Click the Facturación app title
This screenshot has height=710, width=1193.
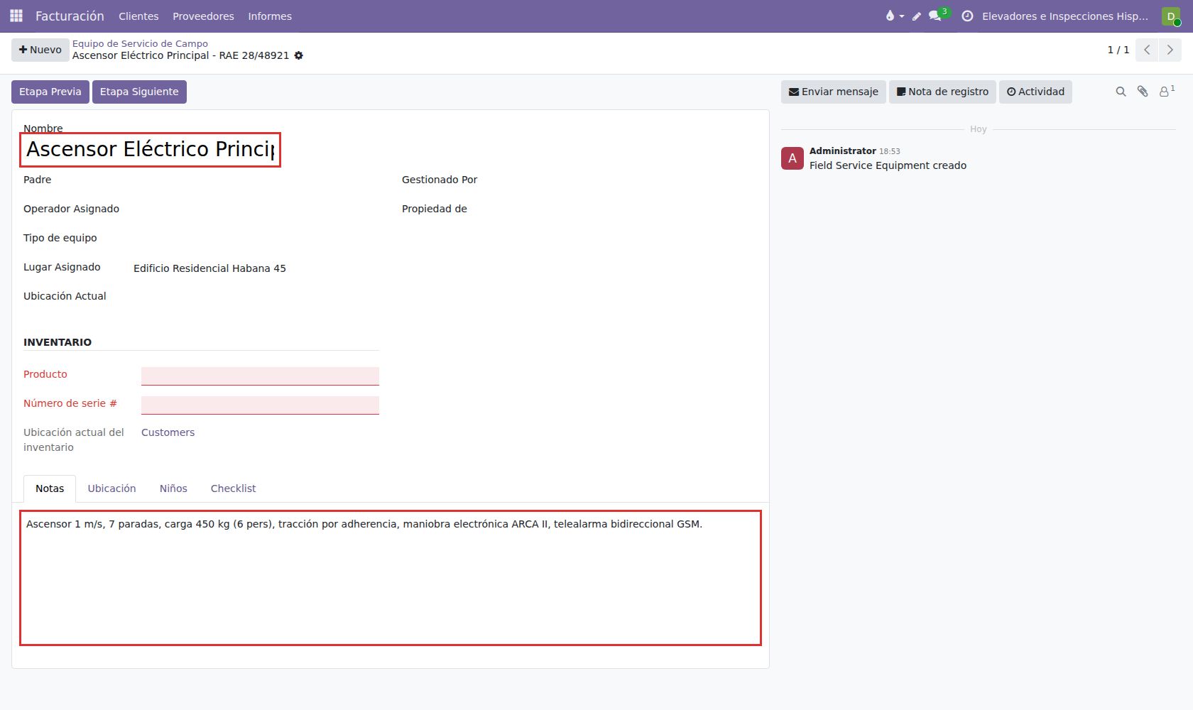pos(70,16)
